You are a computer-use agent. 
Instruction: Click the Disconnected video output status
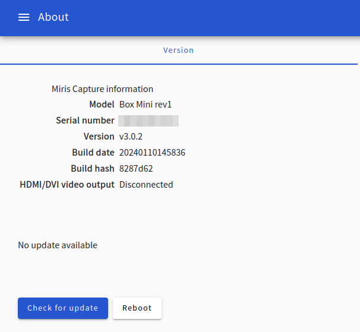click(146, 185)
